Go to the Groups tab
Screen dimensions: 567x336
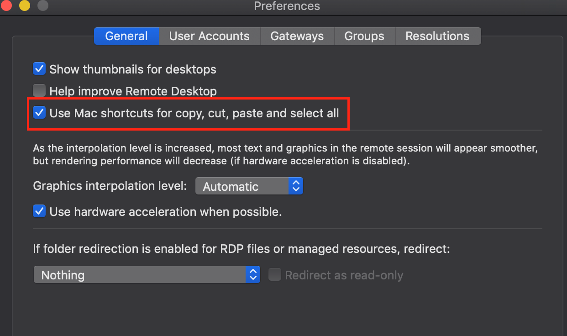[364, 36]
